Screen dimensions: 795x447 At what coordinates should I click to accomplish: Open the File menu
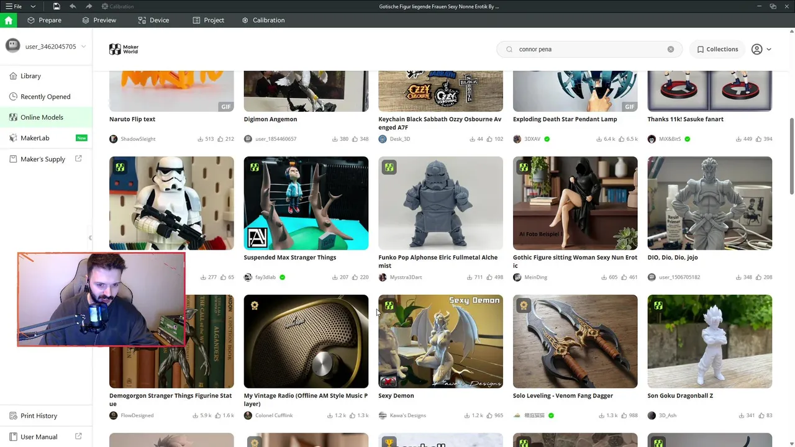[14, 6]
